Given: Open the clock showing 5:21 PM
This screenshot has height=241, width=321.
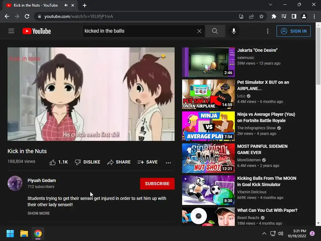Looking at the screenshot, I should pos(297,233).
